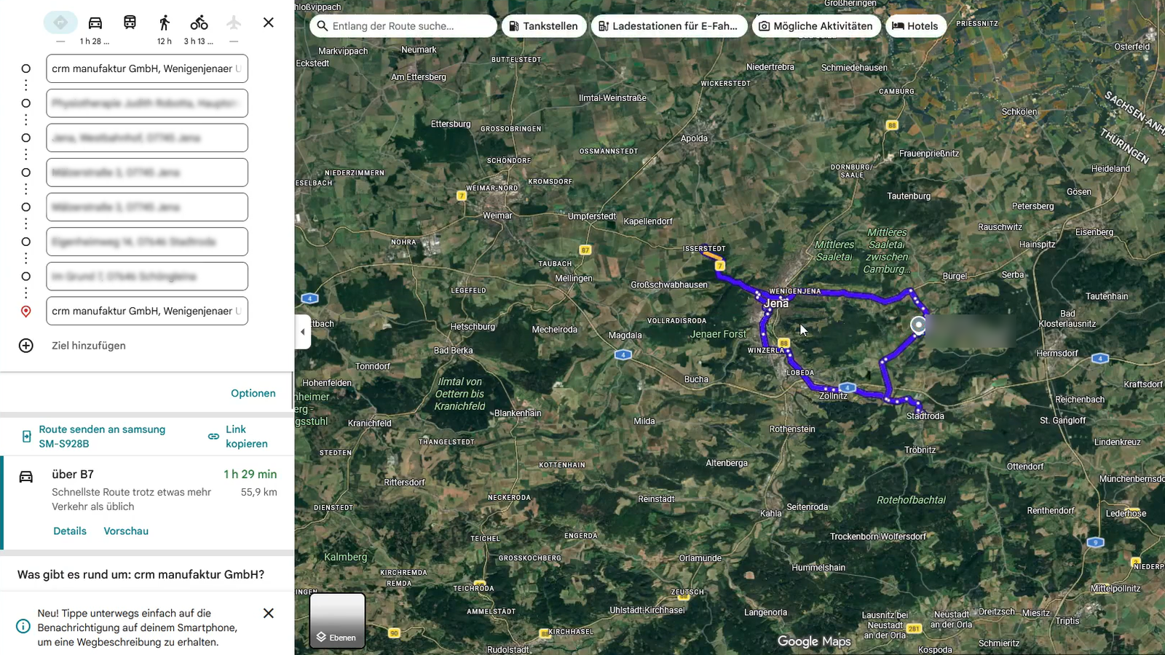1165x655 pixels.
Task: Collapse the side panel arrow
Action: pos(303,332)
